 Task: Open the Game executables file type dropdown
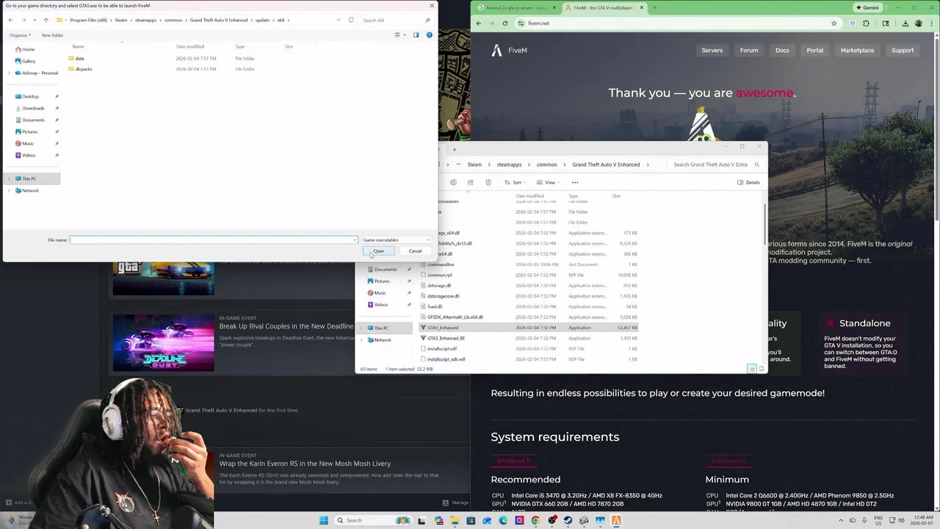[x=397, y=240]
